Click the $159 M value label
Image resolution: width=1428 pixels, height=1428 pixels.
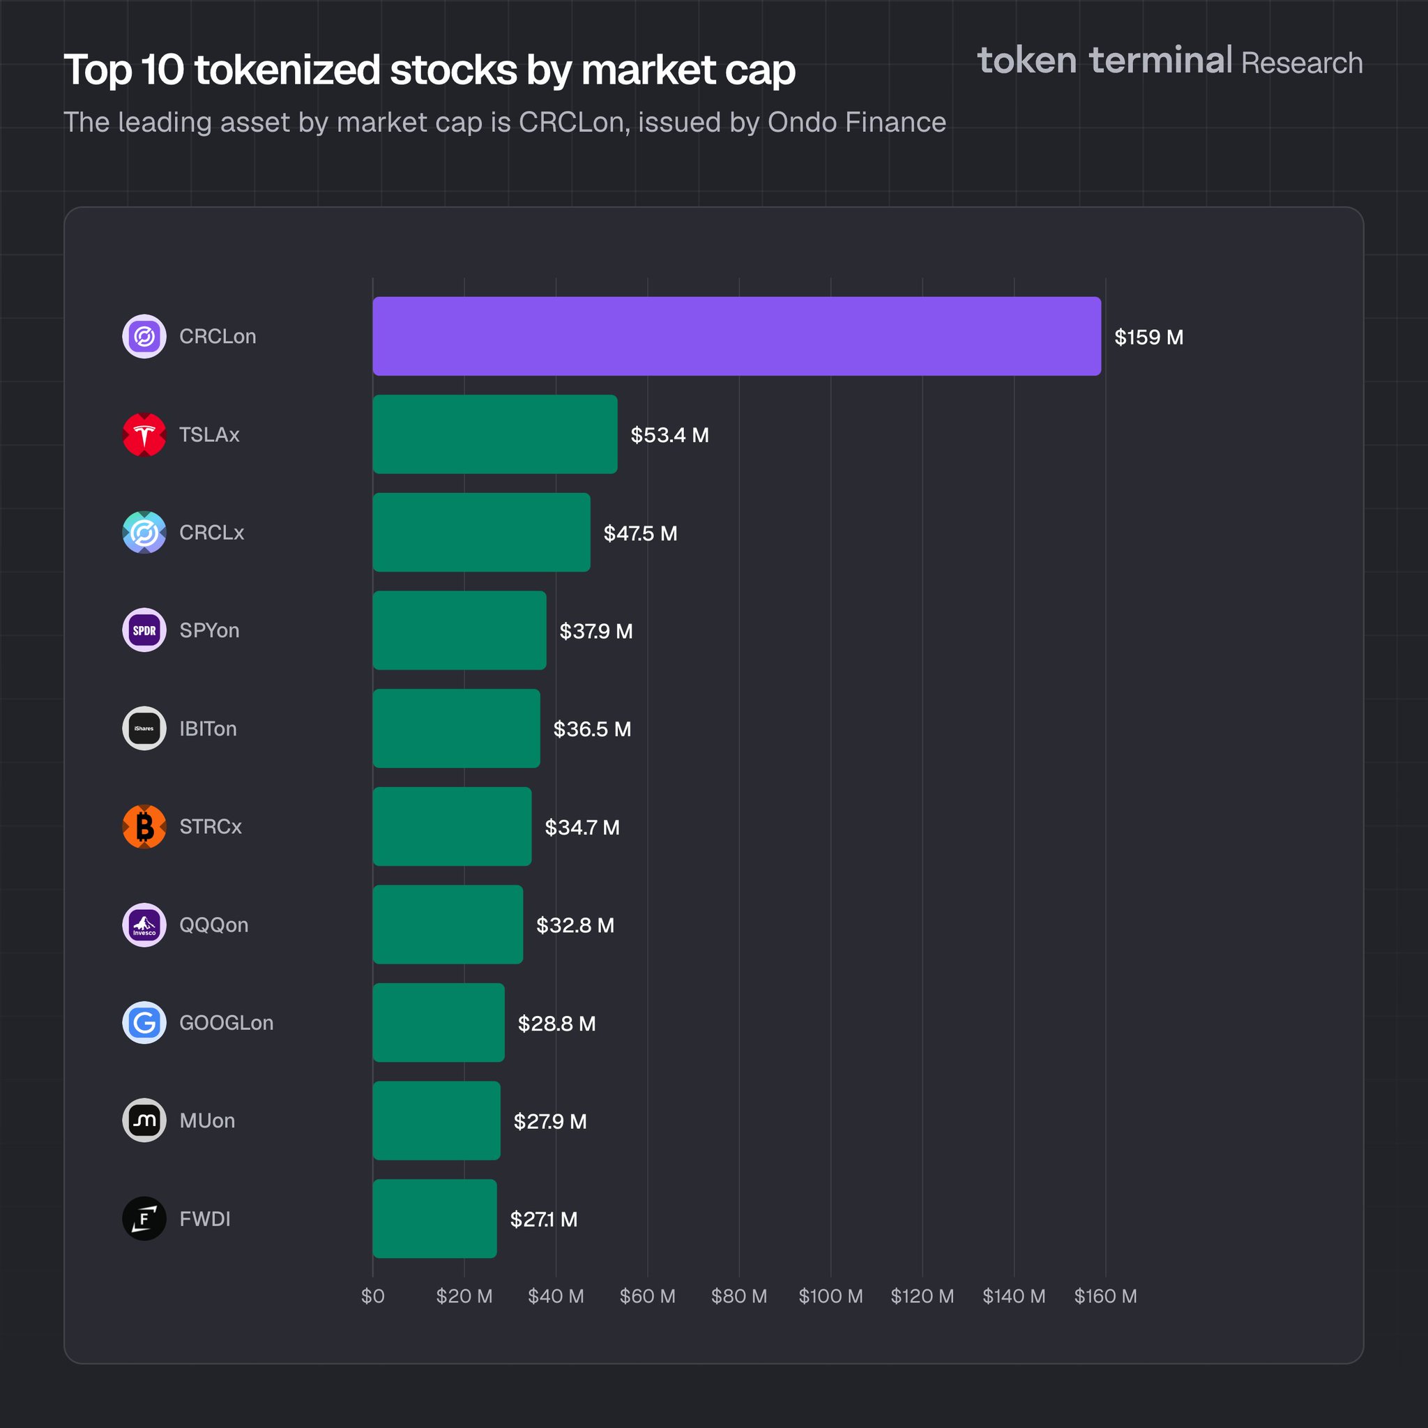click(1148, 337)
